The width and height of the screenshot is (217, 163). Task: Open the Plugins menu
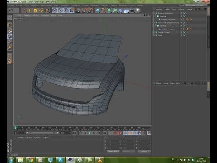click(113, 5)
